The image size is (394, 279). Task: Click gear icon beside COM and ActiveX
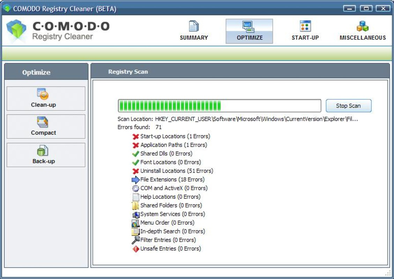coord(136,188)
